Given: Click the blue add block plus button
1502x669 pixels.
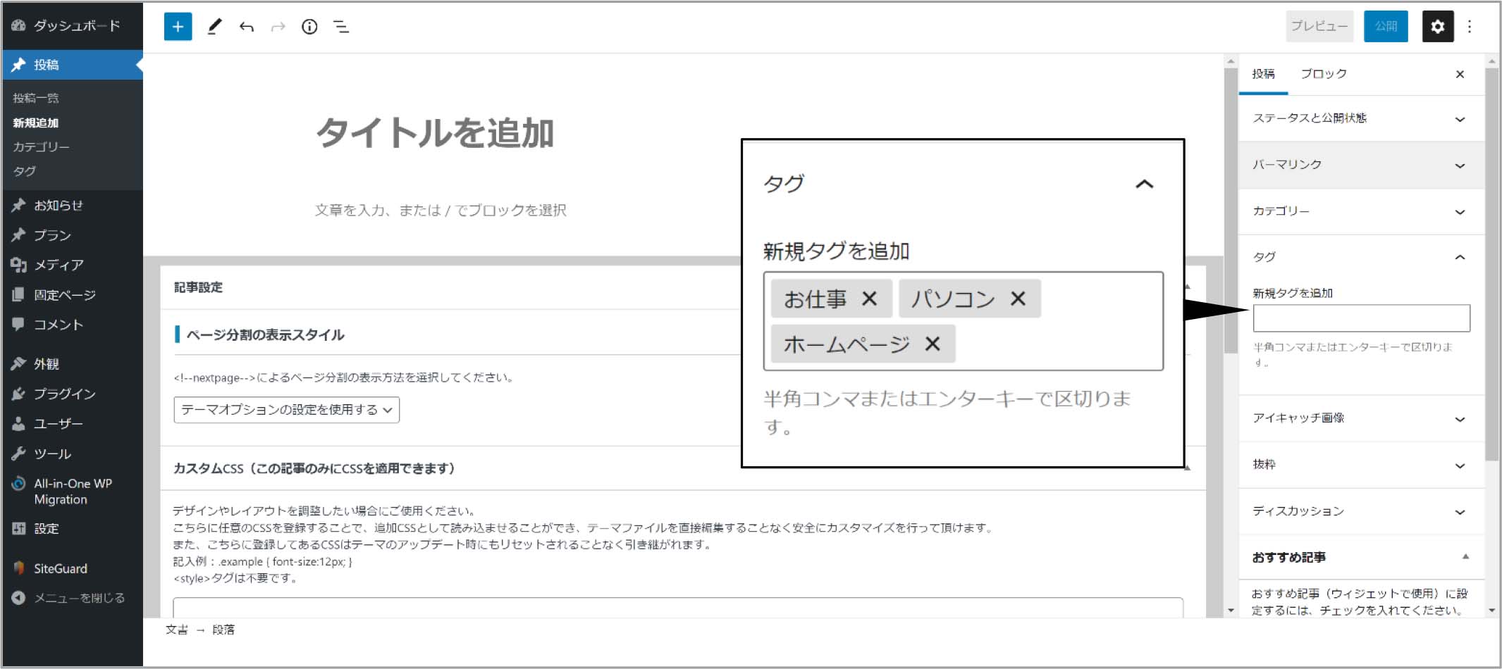Looking at the screenshot, I should [178, 27].
